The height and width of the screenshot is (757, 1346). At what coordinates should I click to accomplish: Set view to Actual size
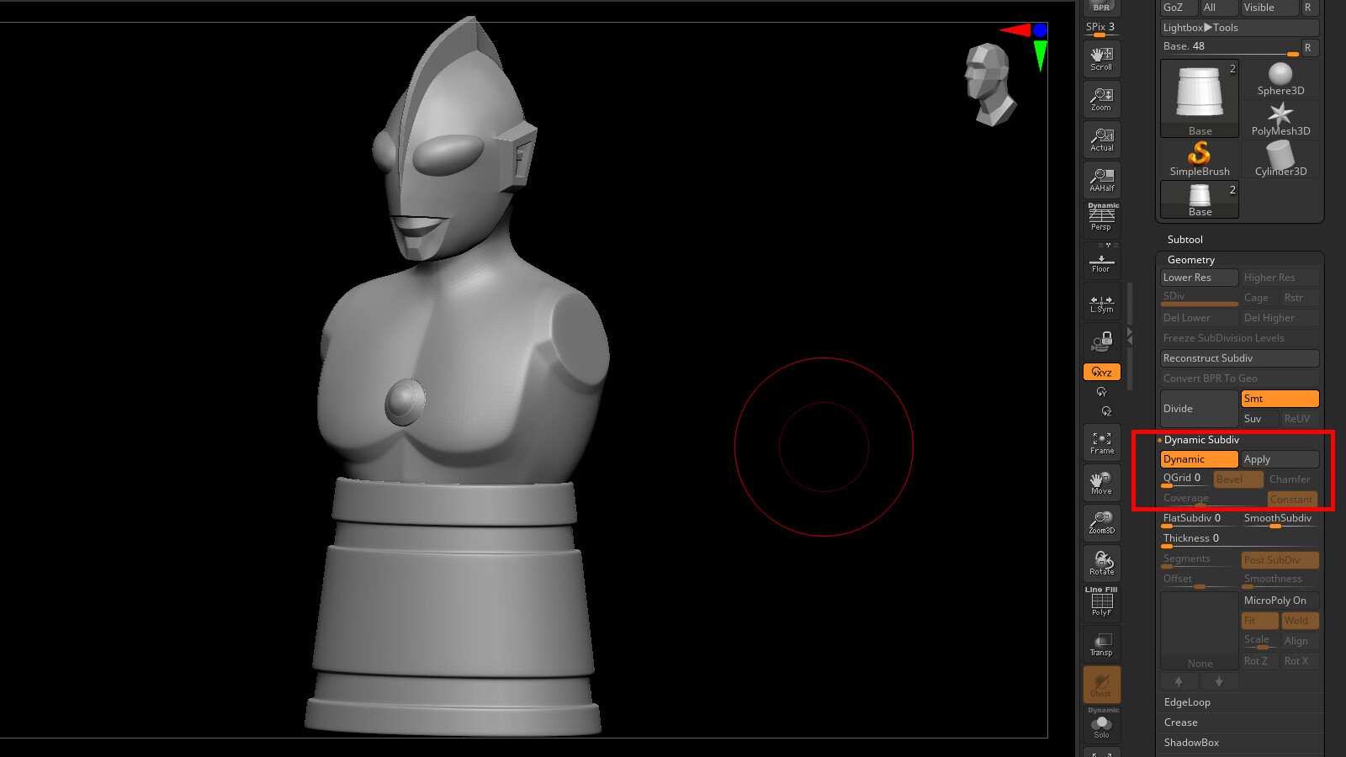coord(1101,140)
